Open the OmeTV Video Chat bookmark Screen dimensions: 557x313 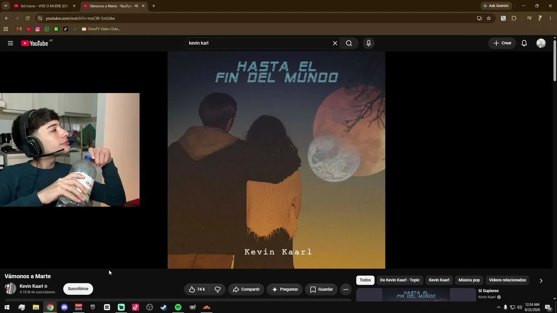101,29
